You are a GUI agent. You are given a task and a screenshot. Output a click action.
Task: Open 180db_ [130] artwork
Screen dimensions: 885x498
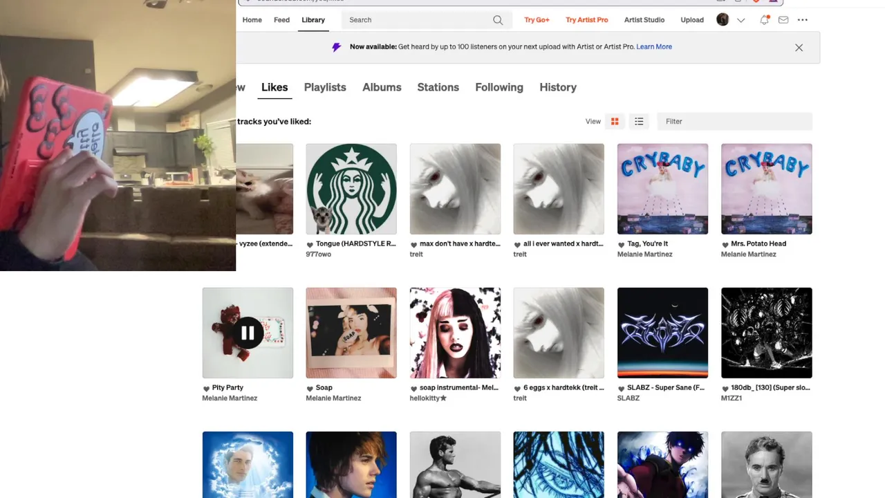point(766,333)
